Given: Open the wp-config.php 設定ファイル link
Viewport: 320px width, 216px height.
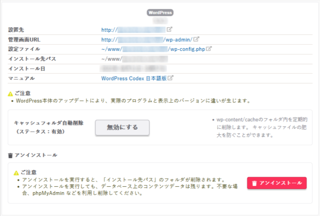Looking at the screenshot, I should (153, 49).
